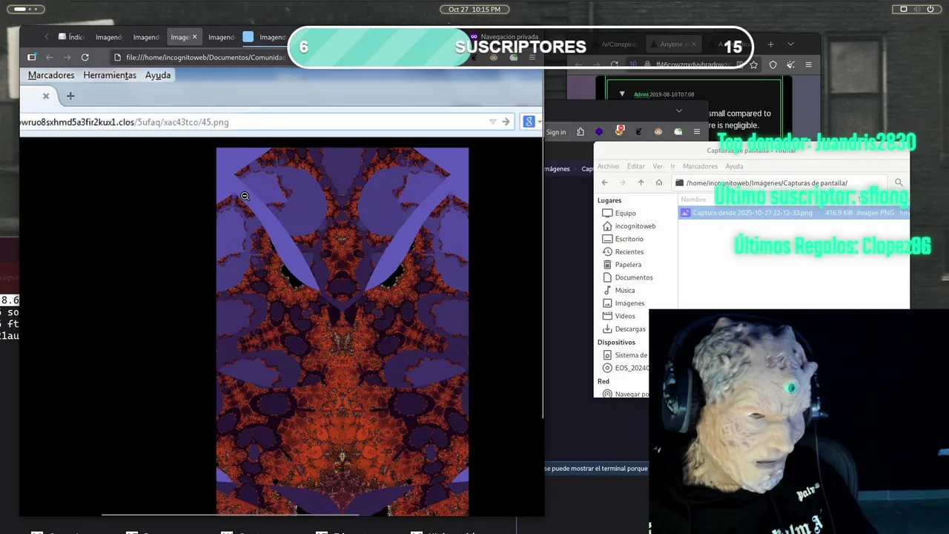Click the Thunar search magnifier icon
This screenshot has width=949, height=534.
coord(899,182)
